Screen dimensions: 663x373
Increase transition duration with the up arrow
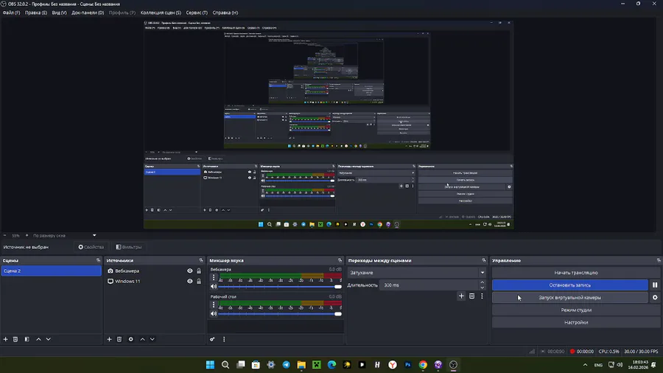482,282
